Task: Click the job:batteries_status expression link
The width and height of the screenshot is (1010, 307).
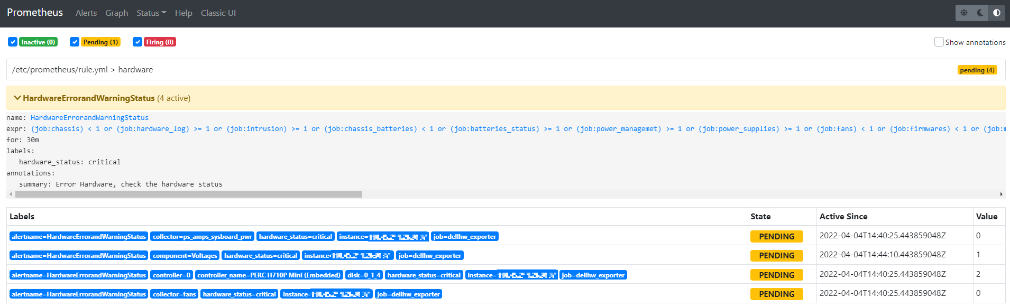Action: pos(495,129)
